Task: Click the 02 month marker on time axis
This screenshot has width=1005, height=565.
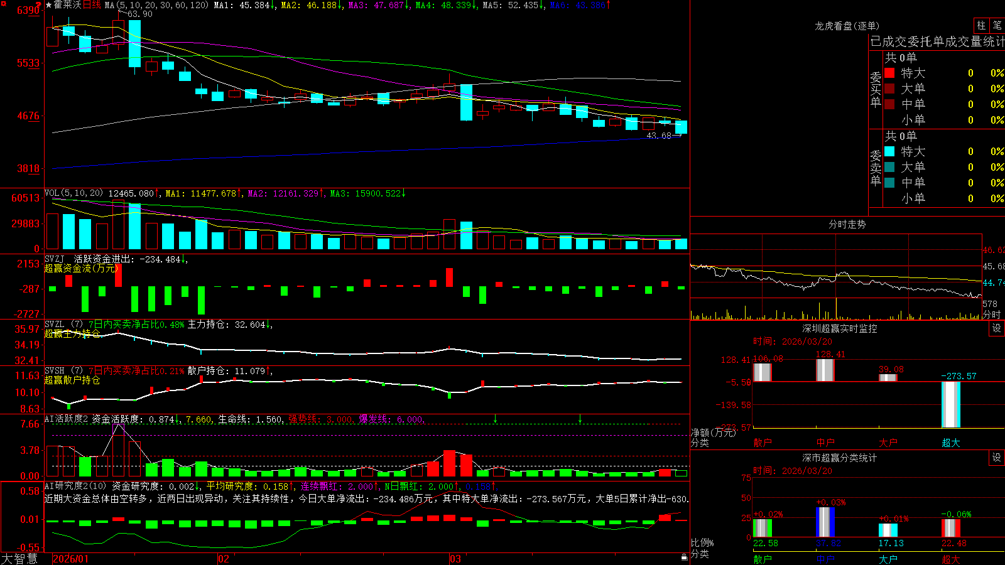Action: (x=224, y=559)
